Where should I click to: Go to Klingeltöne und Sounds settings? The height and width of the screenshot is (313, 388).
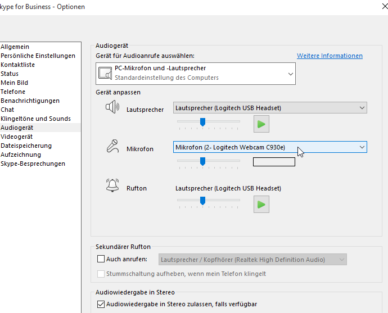[x=35, y=119]
